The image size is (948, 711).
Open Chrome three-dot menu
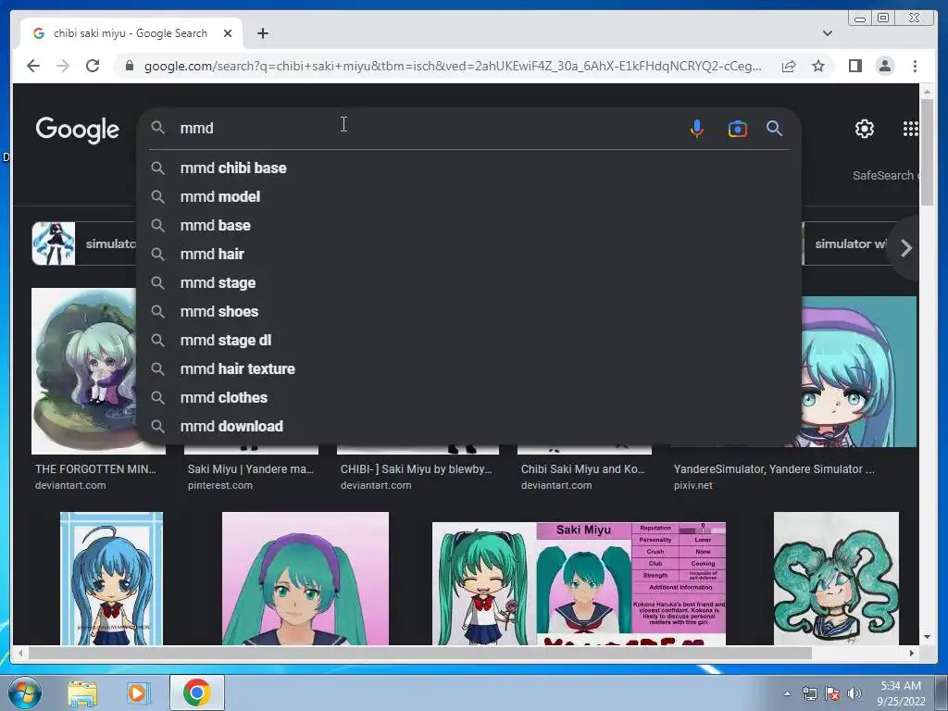click(915, 66)
